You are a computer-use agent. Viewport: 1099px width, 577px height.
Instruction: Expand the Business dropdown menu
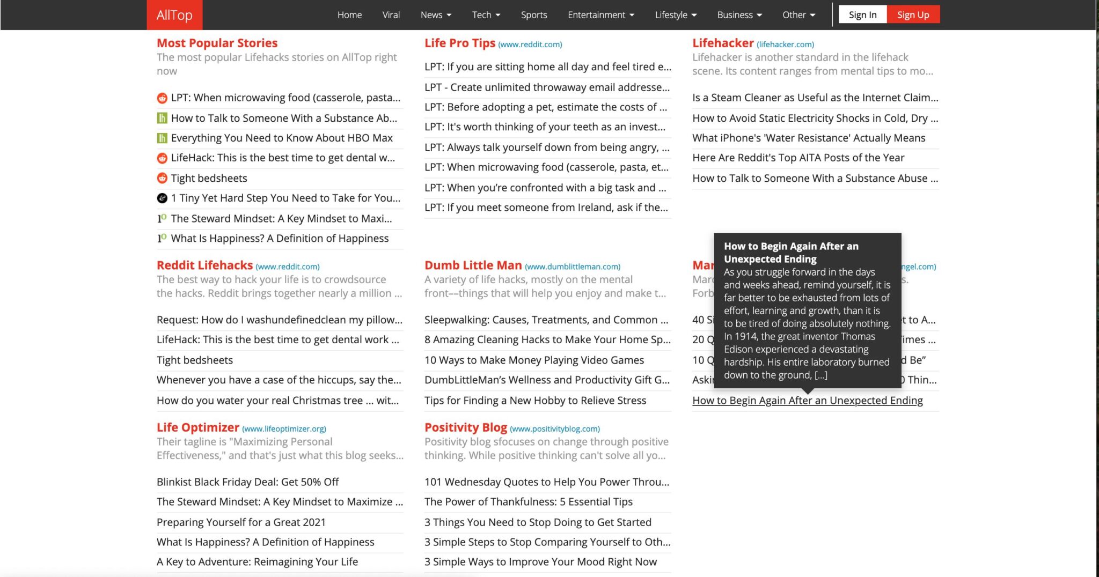(x=739, y=15)
